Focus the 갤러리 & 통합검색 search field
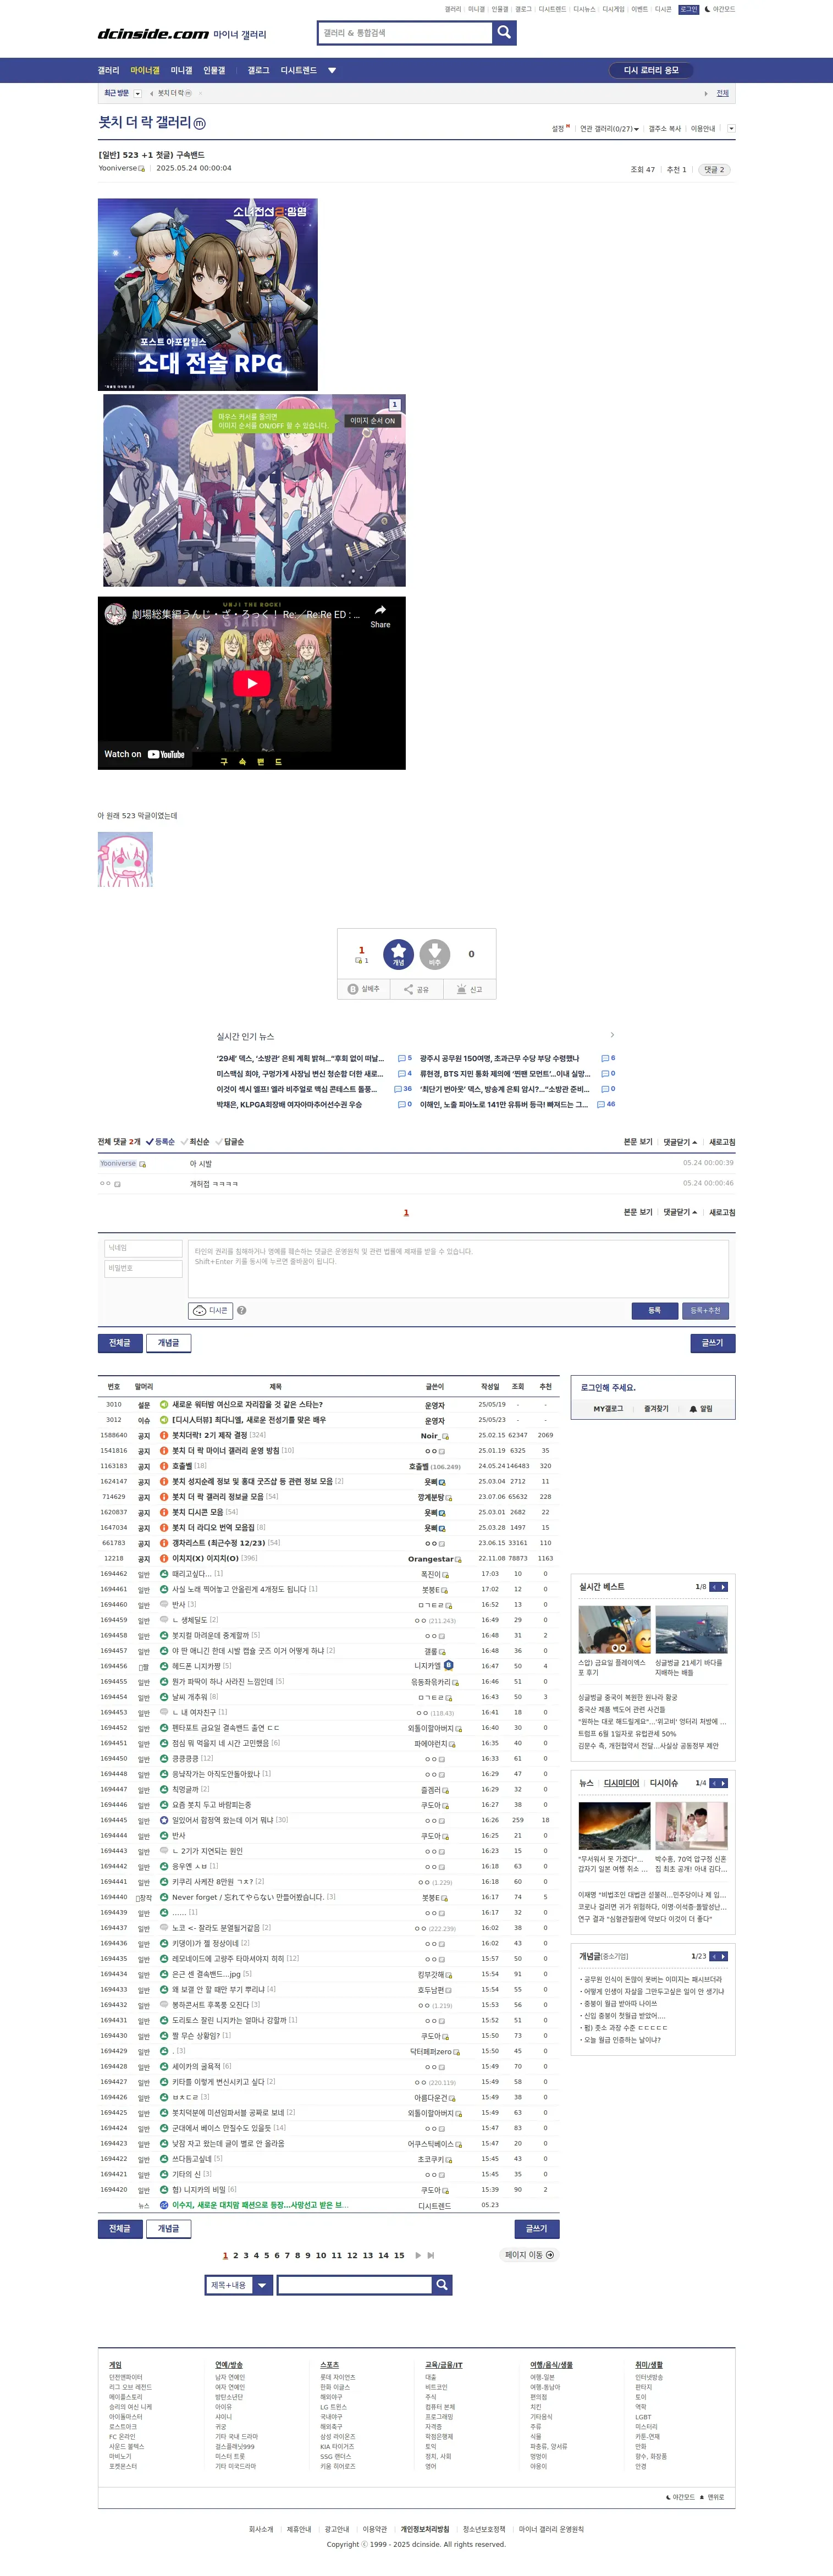Screen dimensions: 833x2576 coord(405,33)
